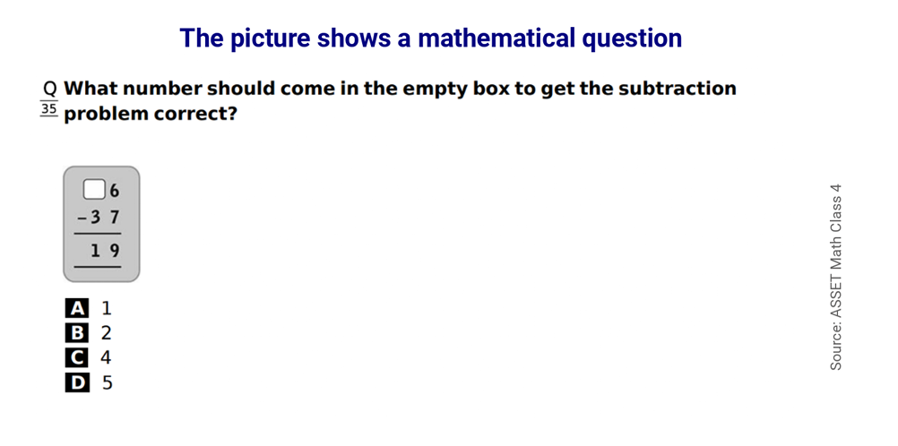Select answer option C badge
This screenshot has width=898, height=446.
pos(77,357)
